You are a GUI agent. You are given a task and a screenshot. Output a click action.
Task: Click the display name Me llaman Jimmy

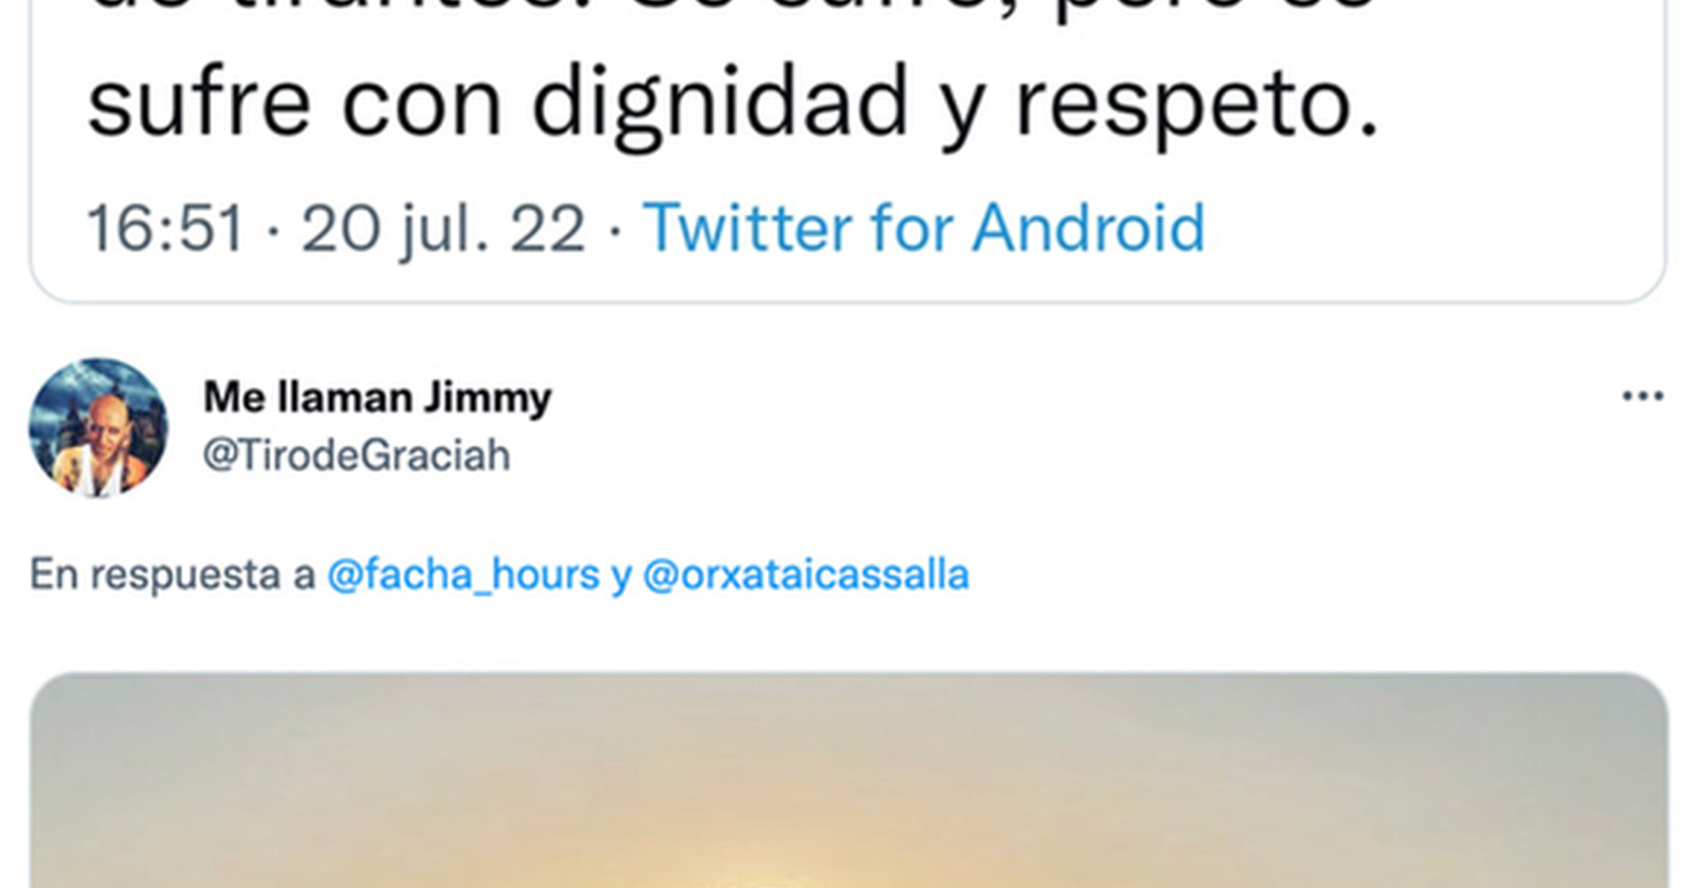coord(377,398)
